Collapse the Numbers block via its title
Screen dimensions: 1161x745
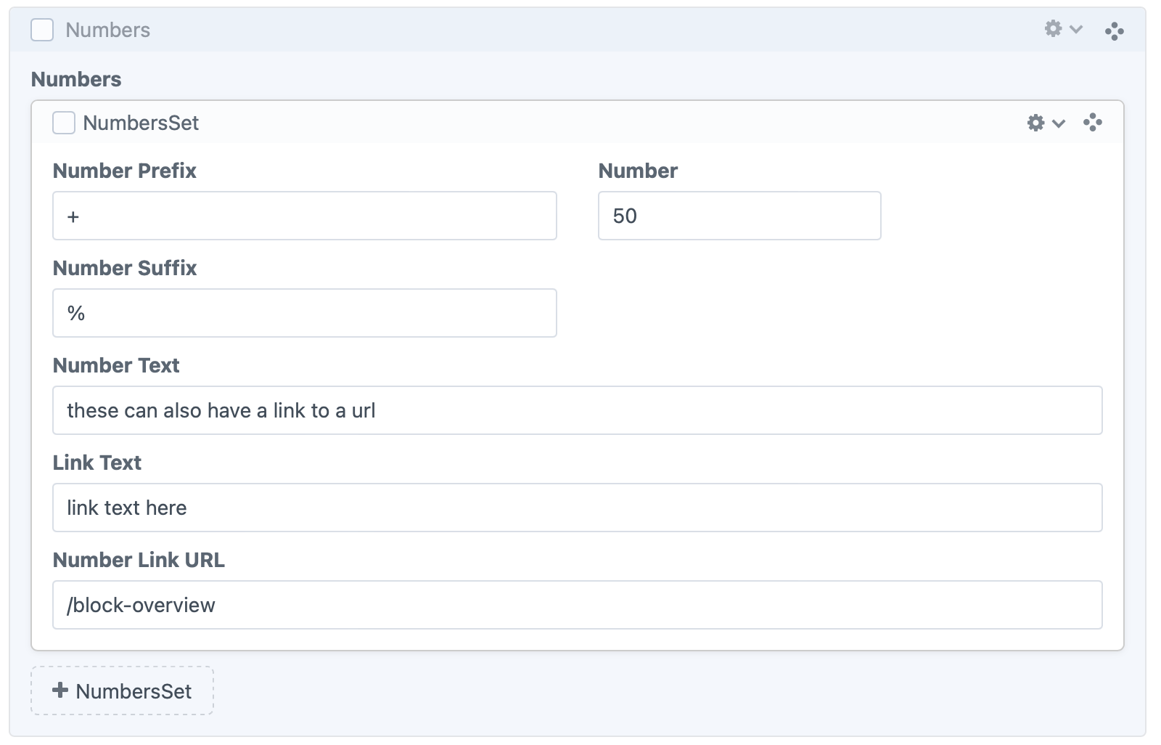pyautogui.click(x=107, y=30)
